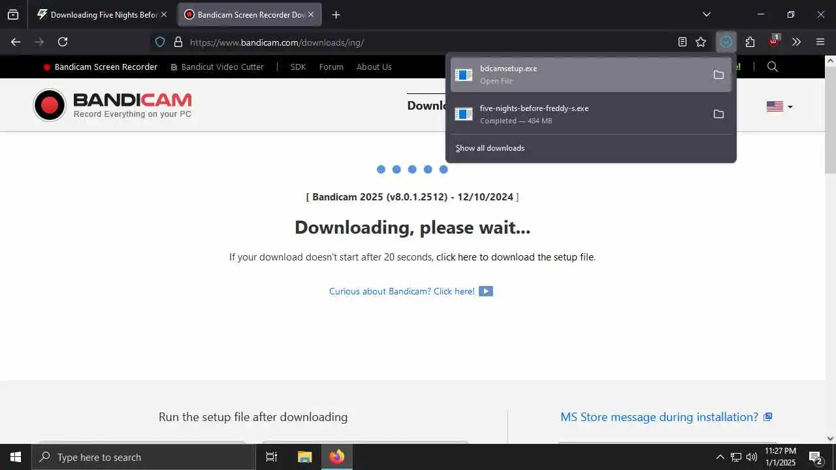Open volume control in tray
This screenshot has height=470, width=836.
point(752,457)
